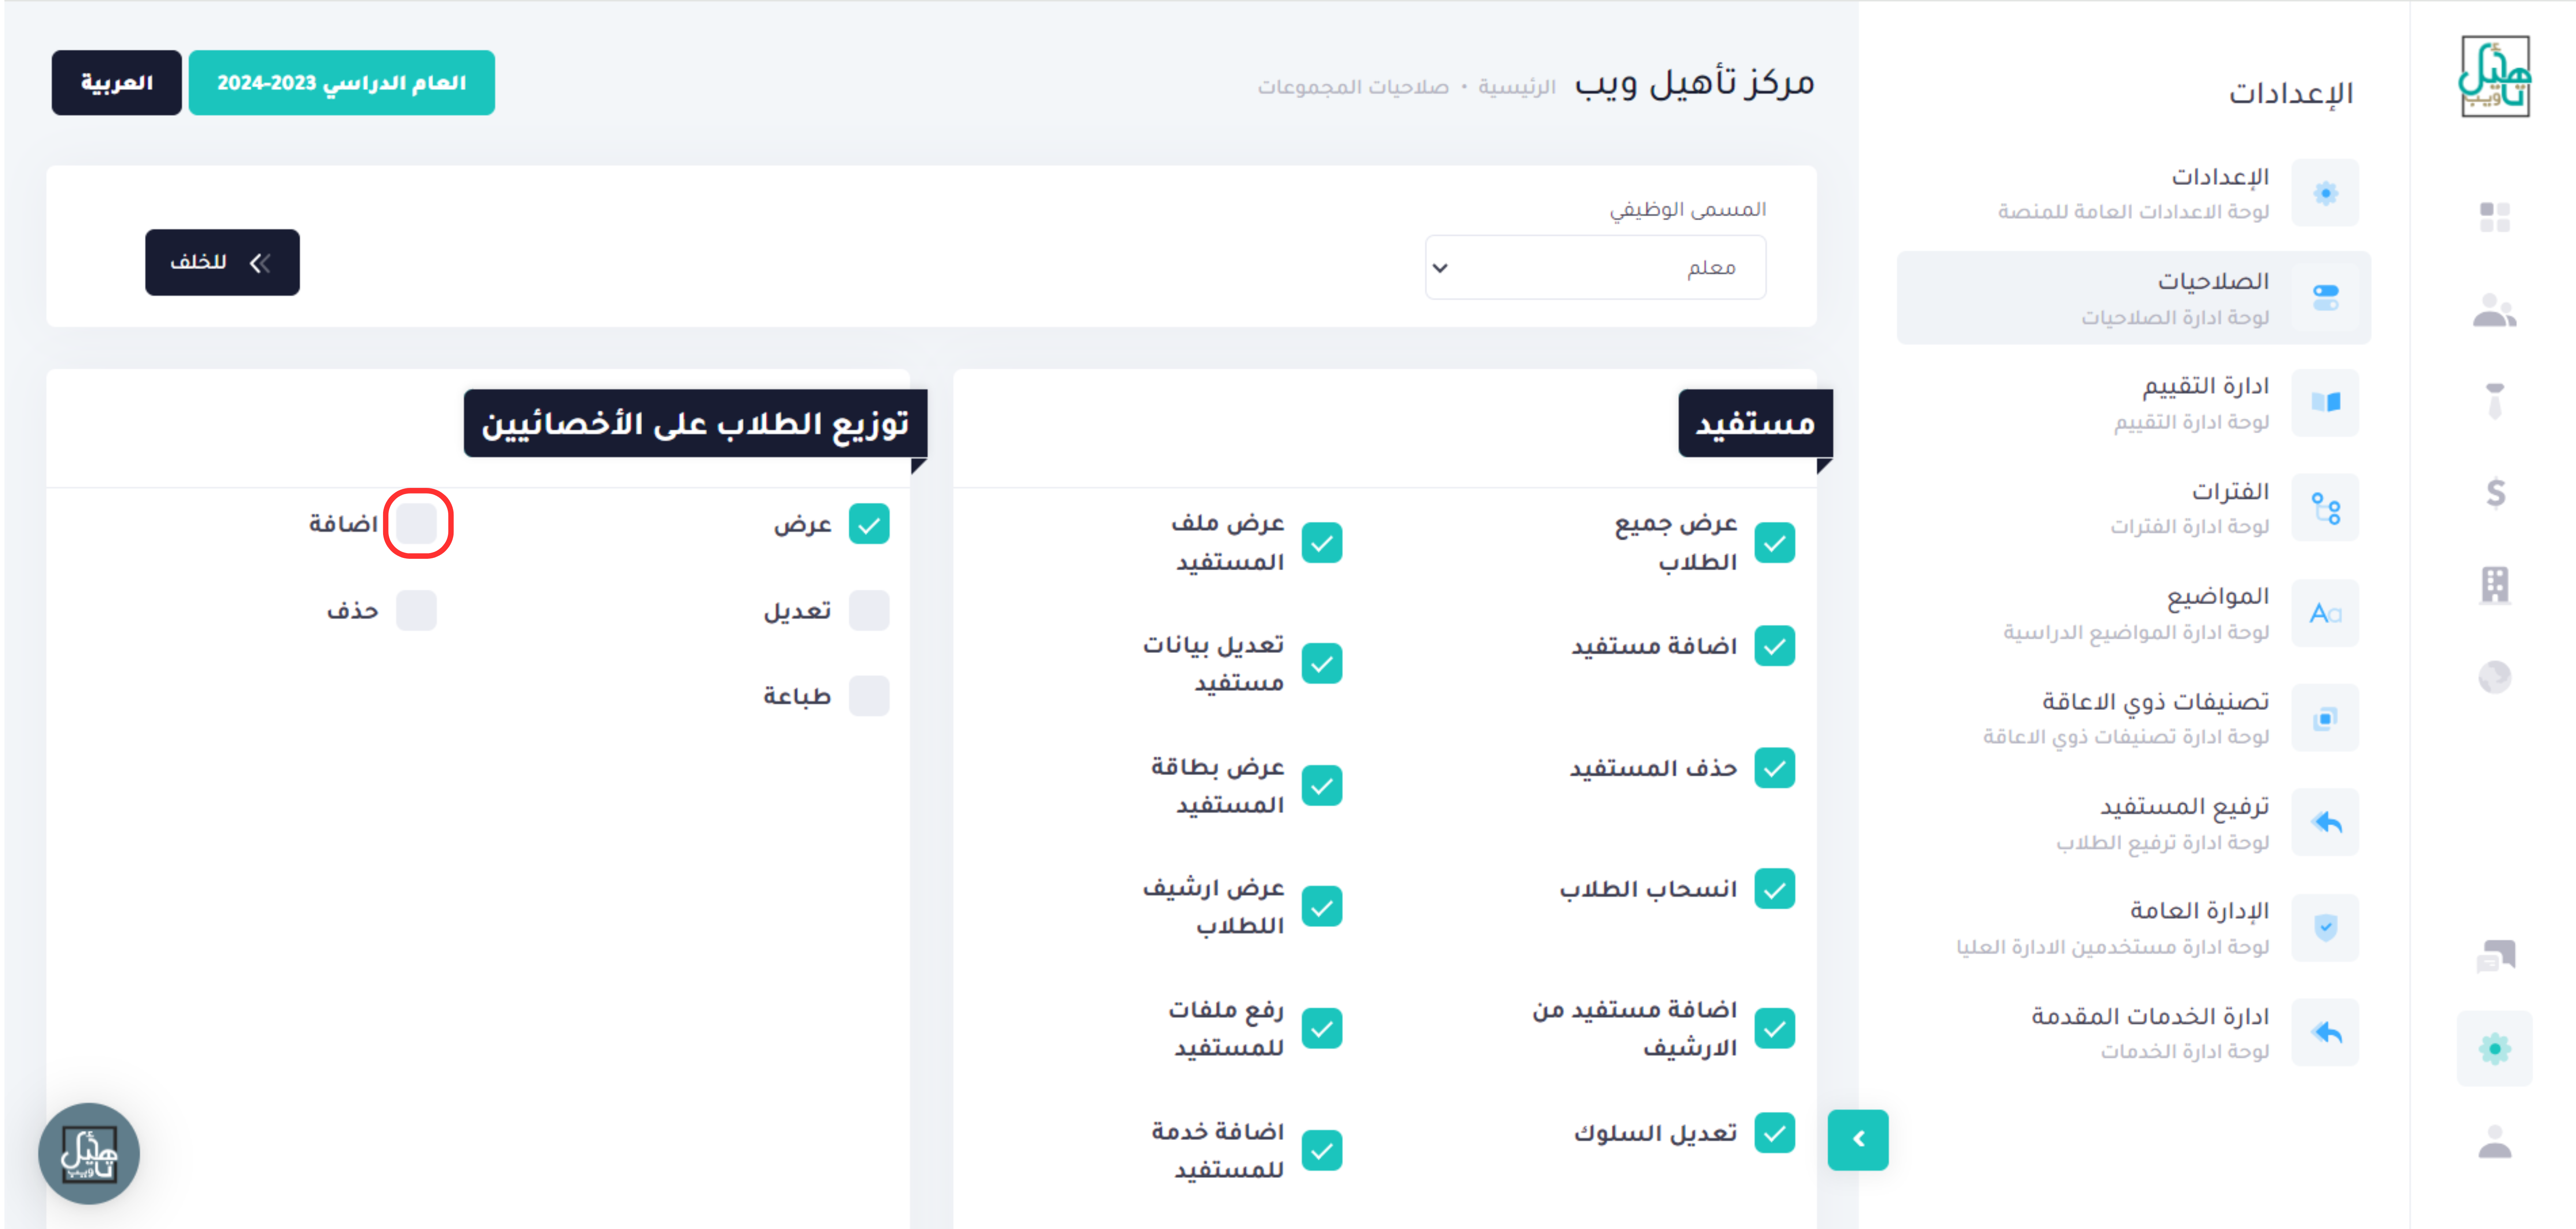Uncheck عرض جميع الطلاب permission

(x=1774, y=543)
